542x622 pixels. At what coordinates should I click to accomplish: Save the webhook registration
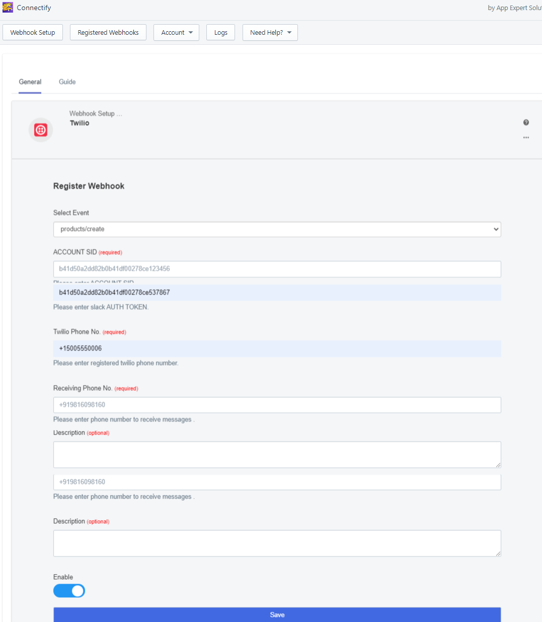277,614
